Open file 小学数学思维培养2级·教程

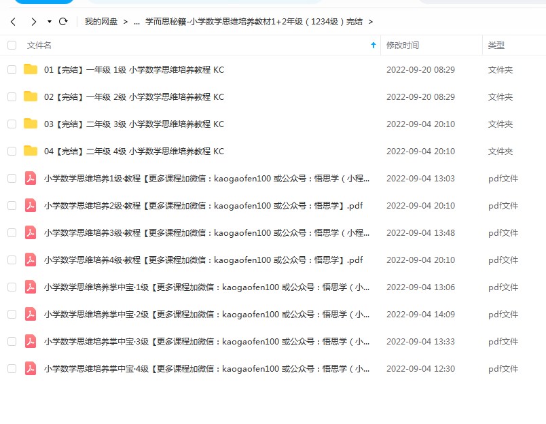[203, 206]
